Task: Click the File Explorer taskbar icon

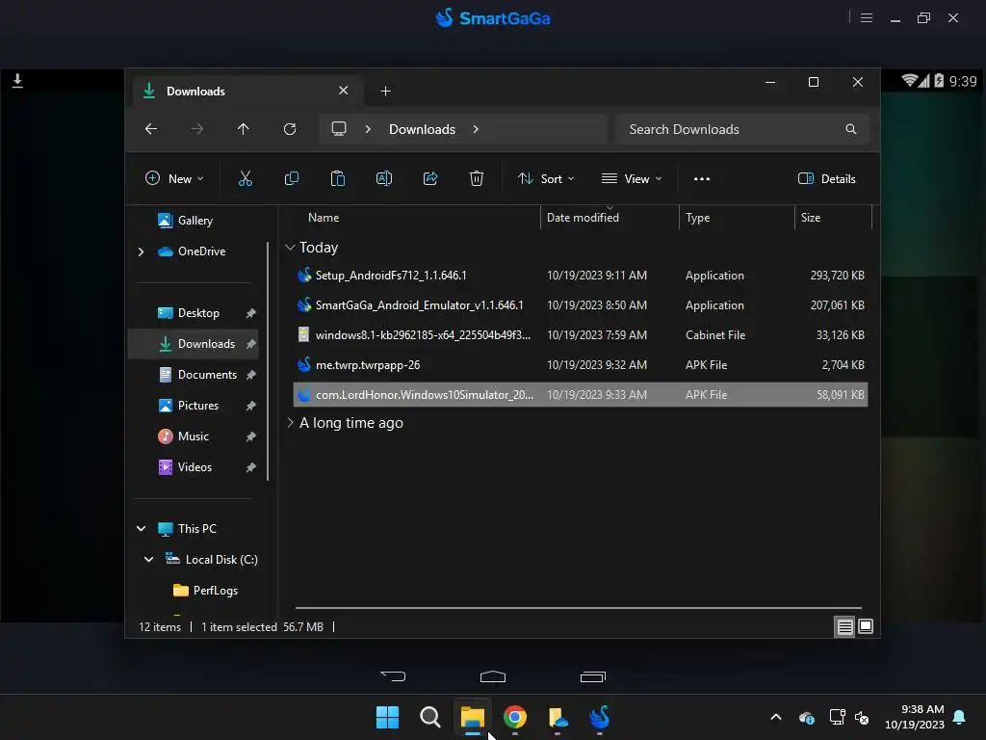Action: pyautogui.click(x=472, y=717)
